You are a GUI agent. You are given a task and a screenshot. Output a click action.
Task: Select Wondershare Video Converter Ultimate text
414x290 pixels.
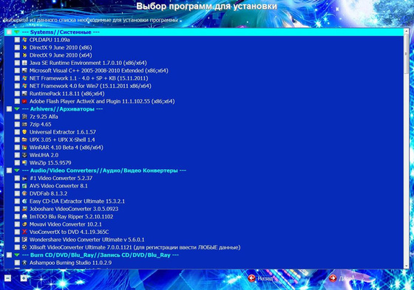pyautogui.click(x=87, y=240)
